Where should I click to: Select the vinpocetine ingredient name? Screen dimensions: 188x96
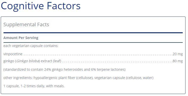(x=13, y=54)
